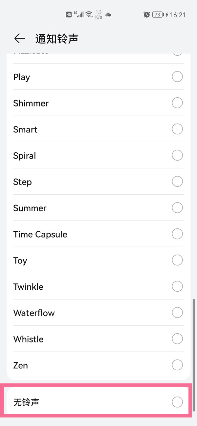Tap the 通知铃声 page title
The image size is (197, 426).
tap(57, 39)
